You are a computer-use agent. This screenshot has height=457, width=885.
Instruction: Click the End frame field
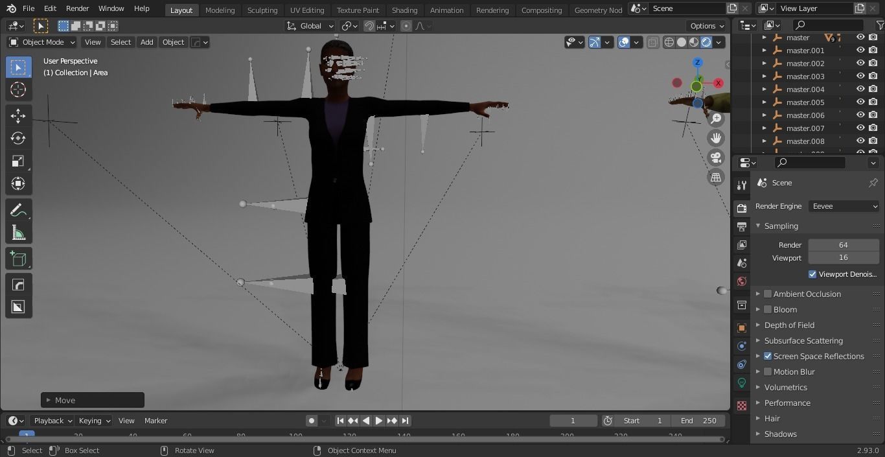698,421
